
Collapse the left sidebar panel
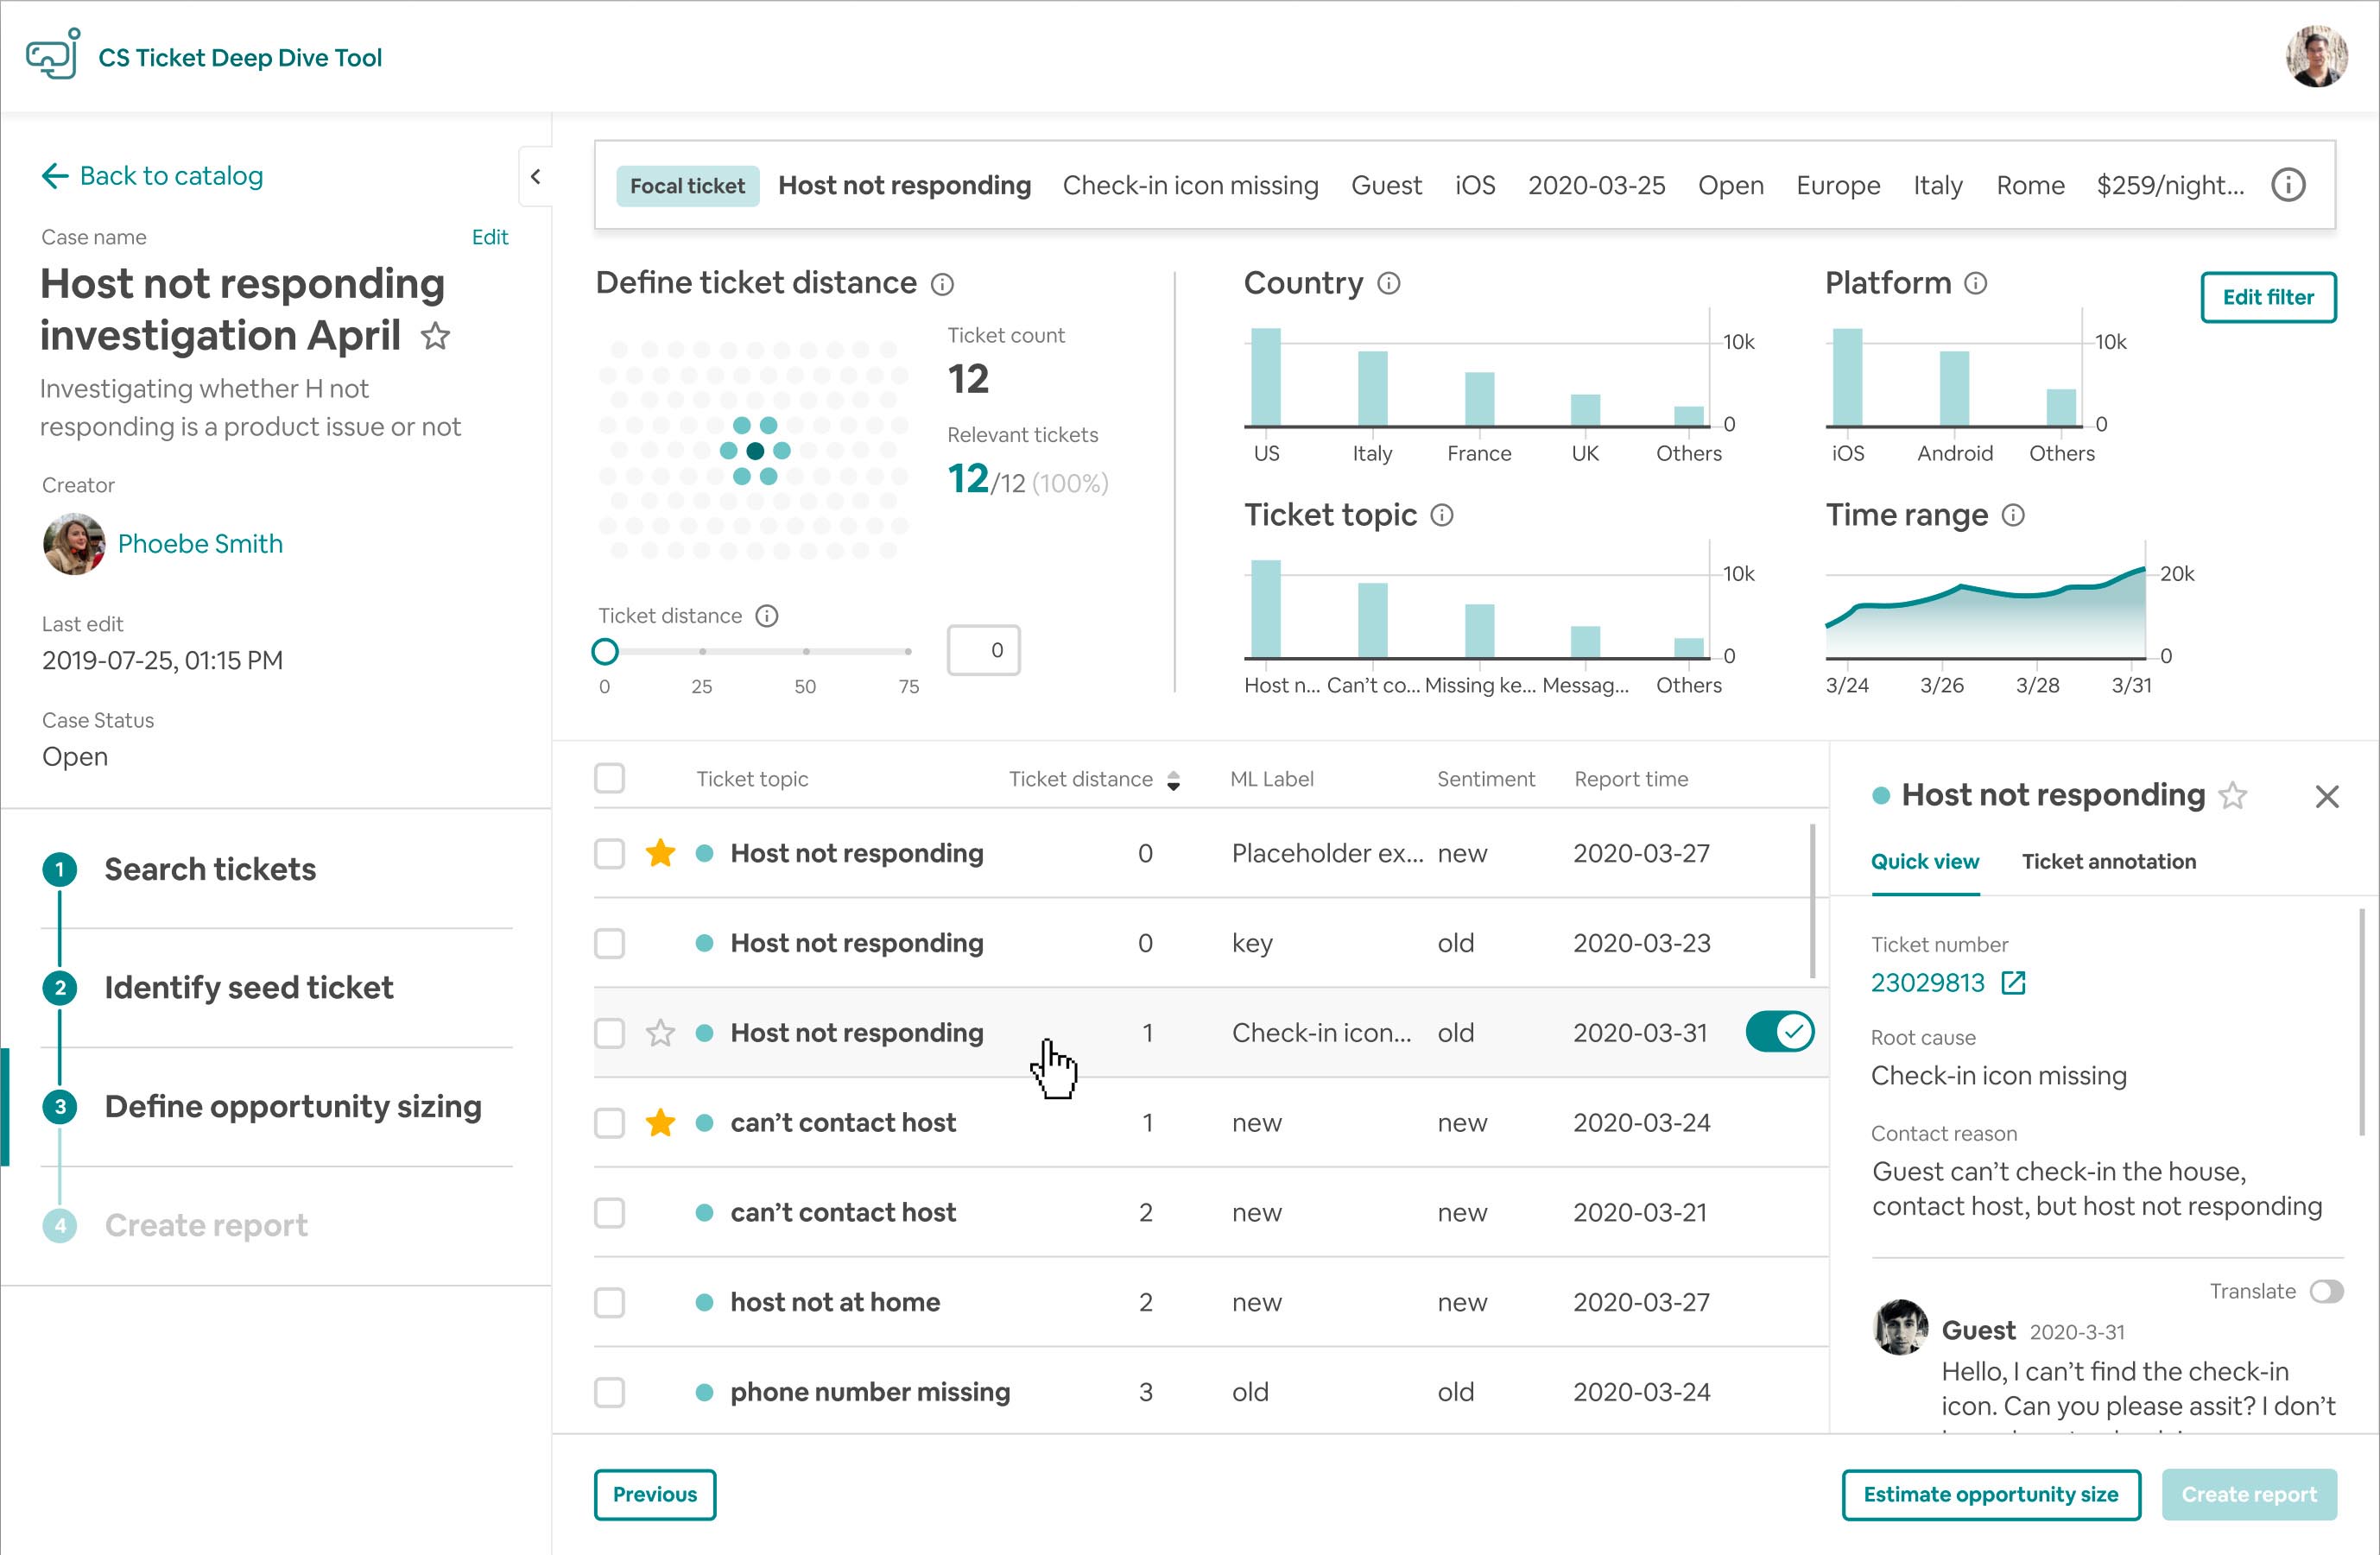tap(536, 177)
